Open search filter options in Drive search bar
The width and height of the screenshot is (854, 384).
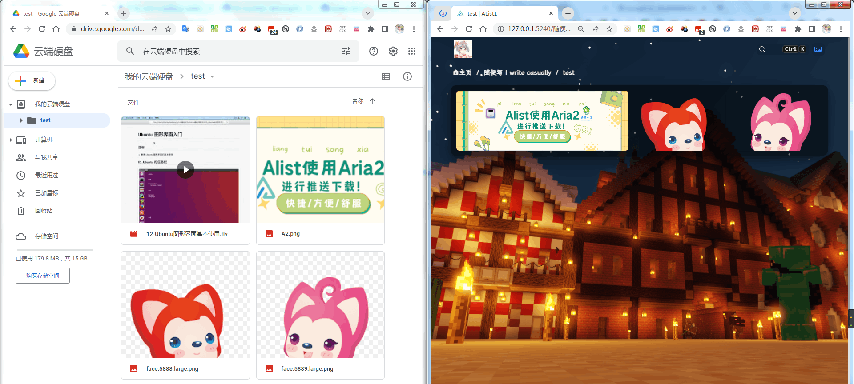tap(346, 51)
